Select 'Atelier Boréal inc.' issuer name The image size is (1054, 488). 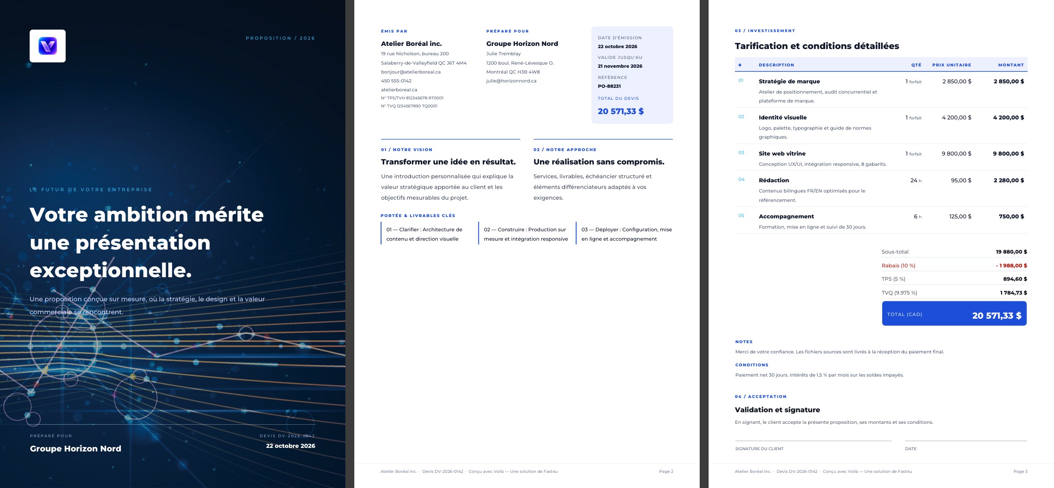411,44
